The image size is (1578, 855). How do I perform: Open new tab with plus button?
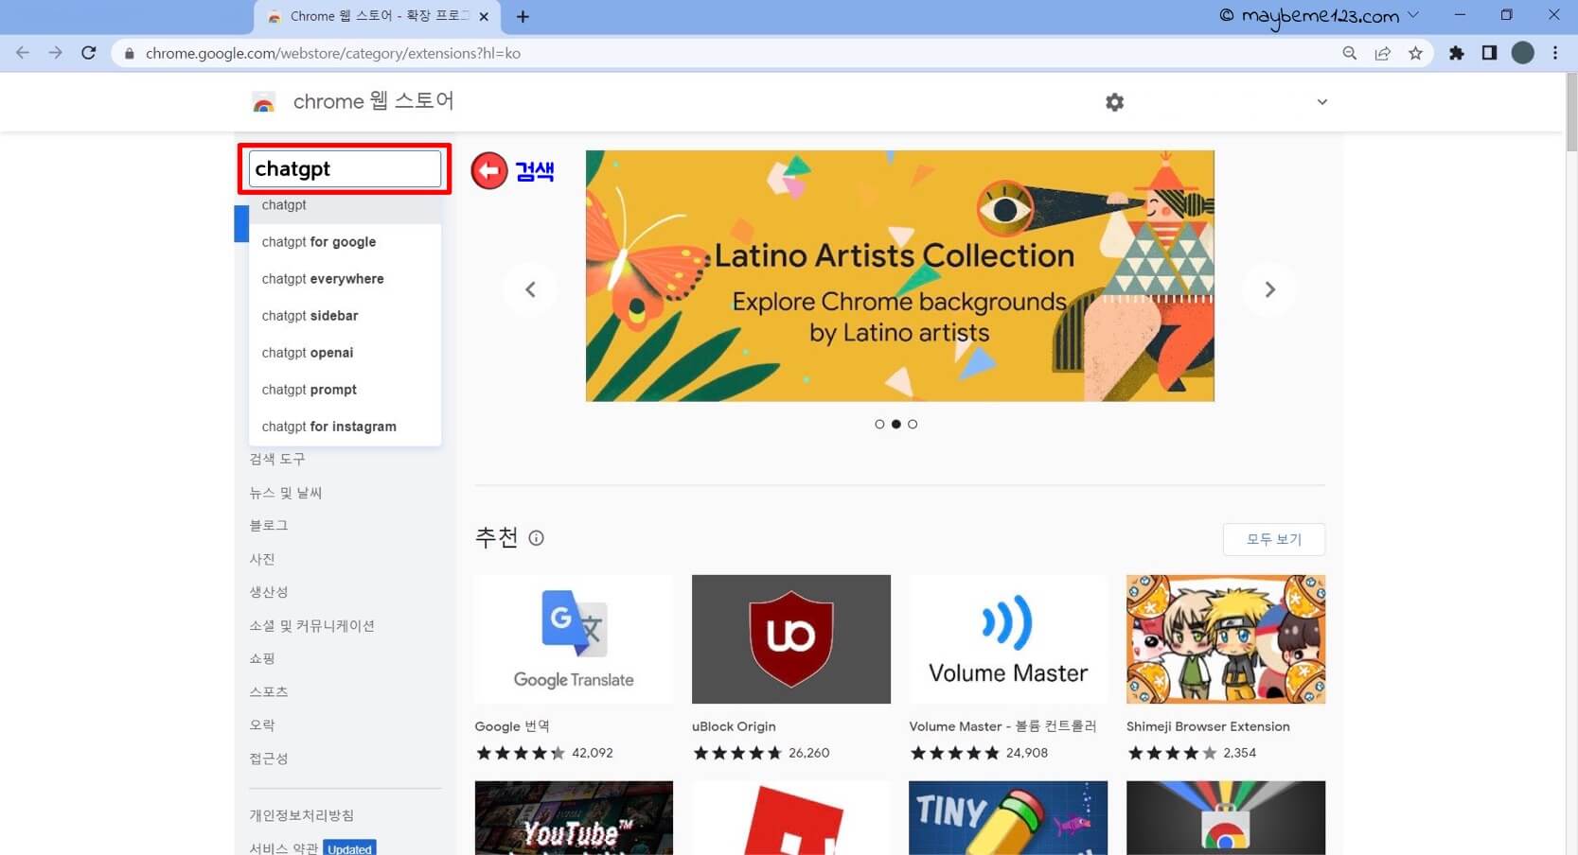(x=523, y=16)
